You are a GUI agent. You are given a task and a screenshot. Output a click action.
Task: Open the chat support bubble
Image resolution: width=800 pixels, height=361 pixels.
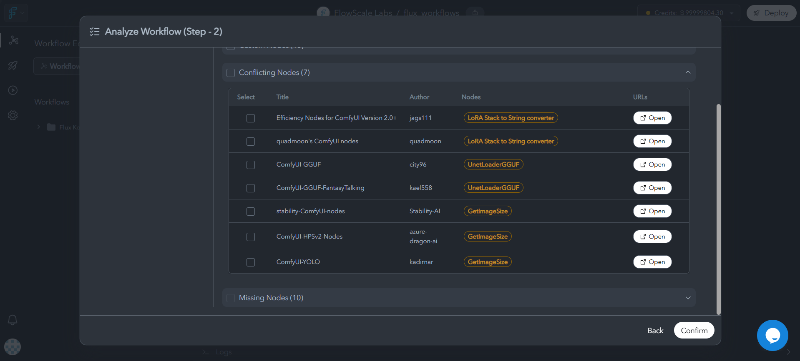click(772, 335)
